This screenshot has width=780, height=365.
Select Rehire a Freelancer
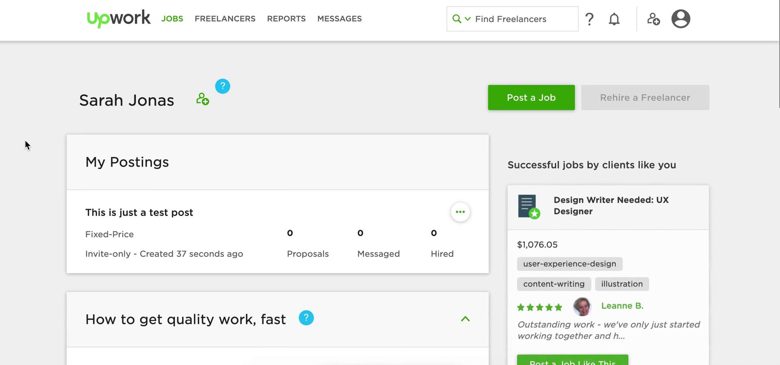(x=645, y=98)
